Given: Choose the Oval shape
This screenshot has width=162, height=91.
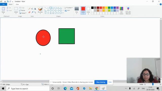Looking at the screenshot, I should pos(51,8).
